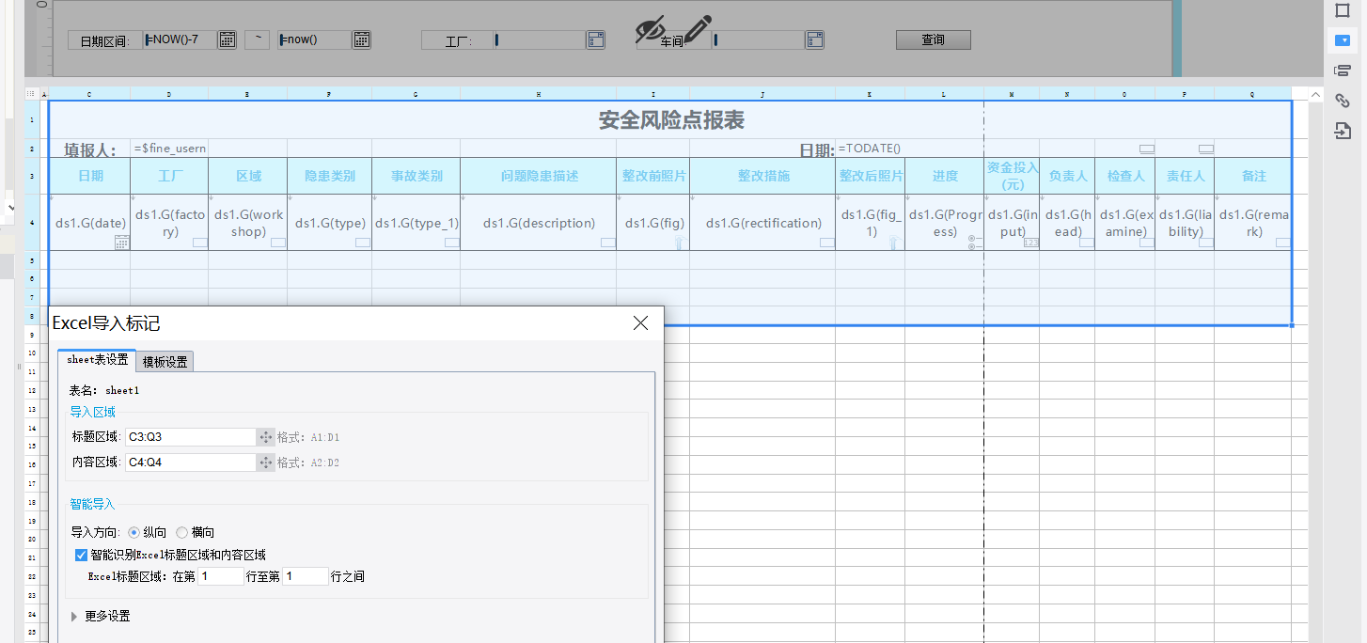Open the start date calendar picker icon
The image size is (1367, 643).
click(x=227, y=39)
